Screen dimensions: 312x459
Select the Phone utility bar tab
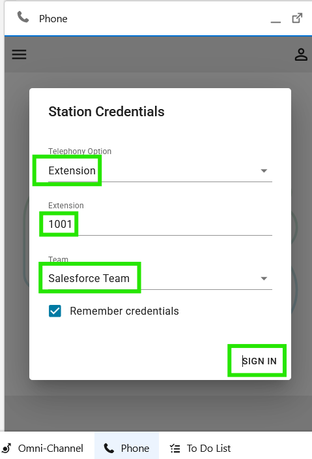[x=126, y=448]
